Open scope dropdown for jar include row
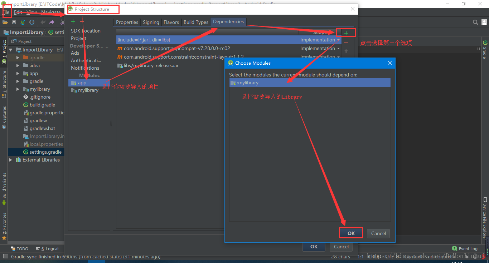The width and height of the screenshot is (489, 263). (x=338, y=40)
